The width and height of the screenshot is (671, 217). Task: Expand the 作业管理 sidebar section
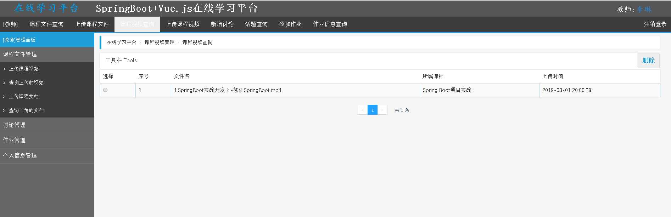[47, 140]
